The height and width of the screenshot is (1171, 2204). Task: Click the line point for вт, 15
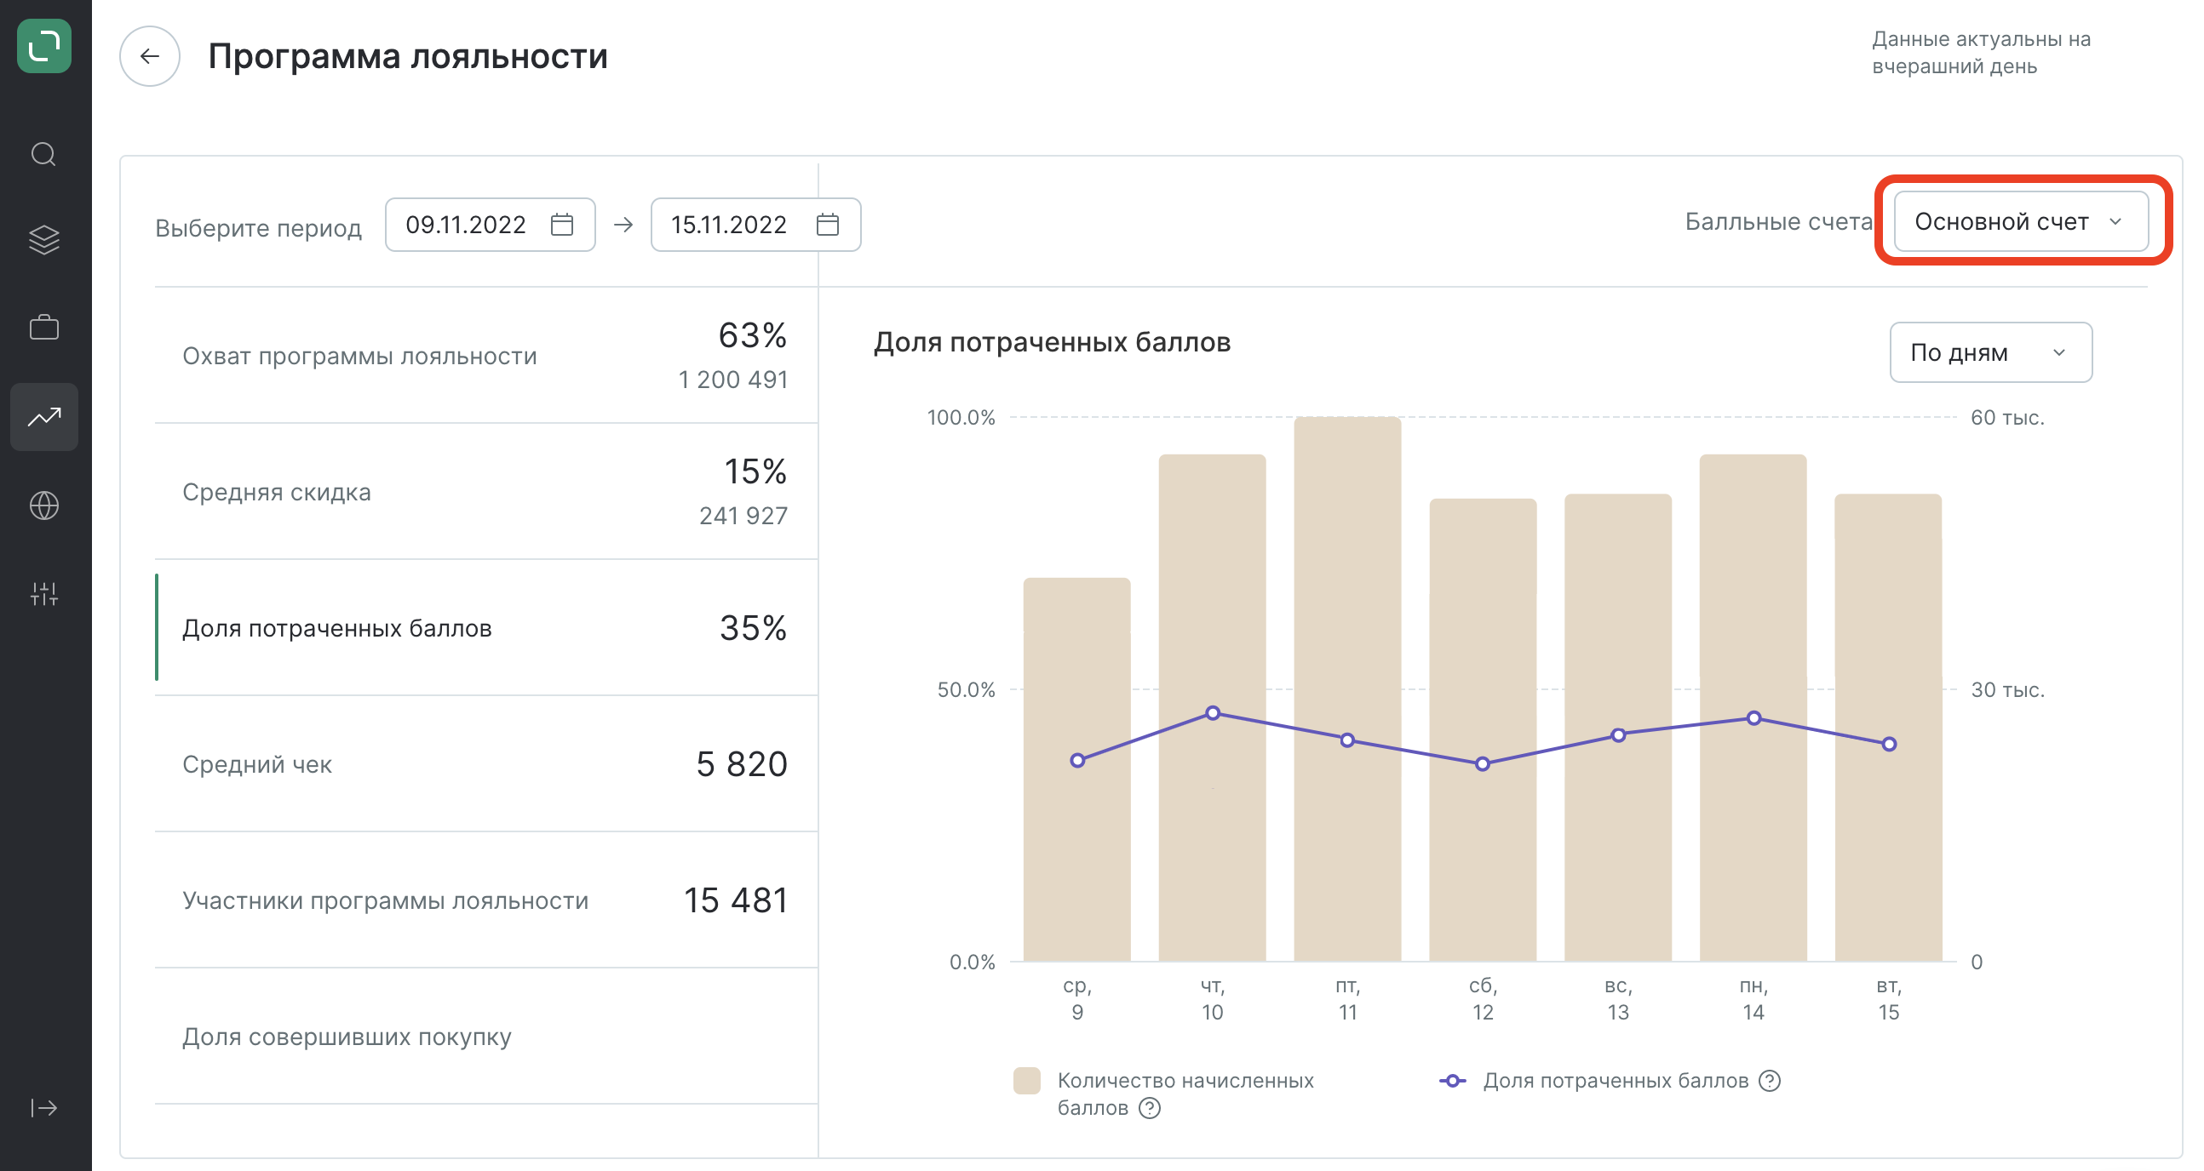click(x=1889, y=745)
